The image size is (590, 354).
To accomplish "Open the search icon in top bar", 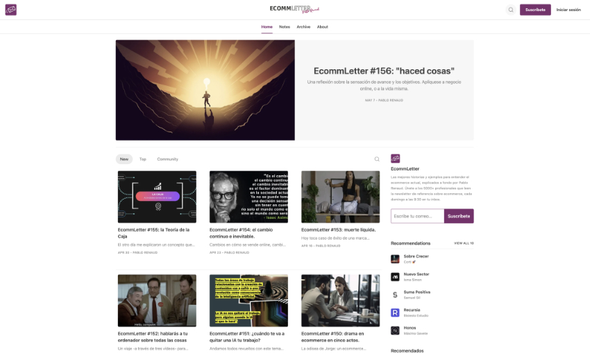I will 511,10.
